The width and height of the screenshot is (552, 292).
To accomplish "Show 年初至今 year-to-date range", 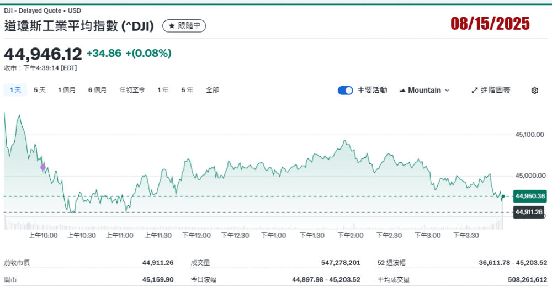I will (x=132, y=90).
